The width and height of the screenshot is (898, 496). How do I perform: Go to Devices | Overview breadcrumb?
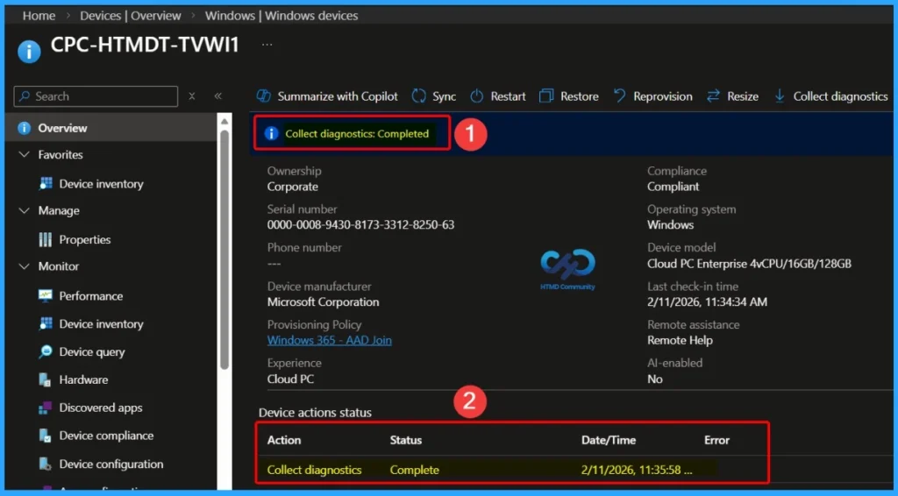(x=131, y=16)
